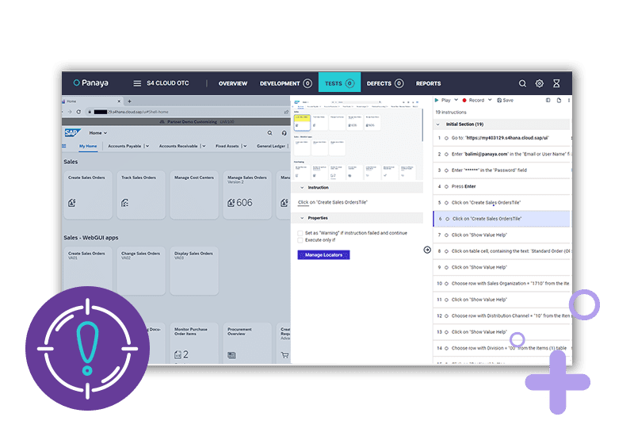Screen dimensions: 634x436
Task: Click the Panaya logo
Action: pos(91,83)
